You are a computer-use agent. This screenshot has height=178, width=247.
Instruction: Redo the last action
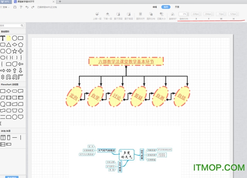point(33,7)
